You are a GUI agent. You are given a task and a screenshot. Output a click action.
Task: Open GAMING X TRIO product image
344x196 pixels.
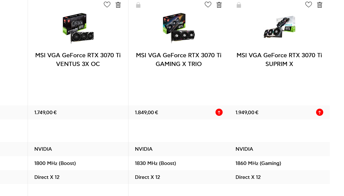point(178,28)
